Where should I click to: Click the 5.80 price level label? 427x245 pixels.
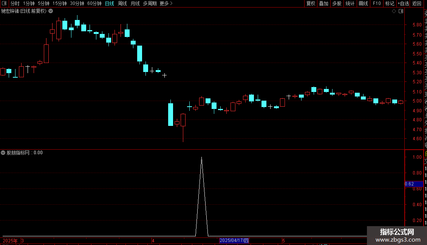pyautogui.click(x=417, y=25)
